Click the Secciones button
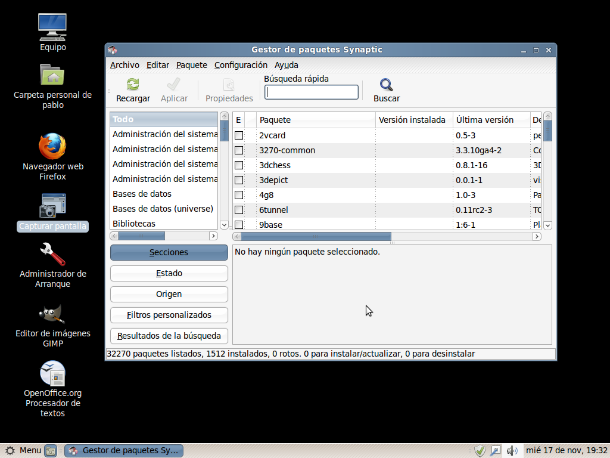This screenshot has width=610, height=458. pyautogui.click(x=169, y=252)
